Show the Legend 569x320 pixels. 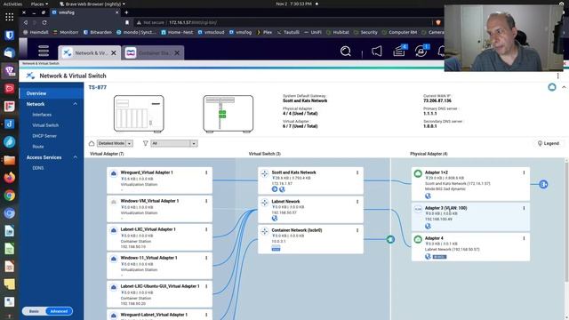[x=549, y=143]
